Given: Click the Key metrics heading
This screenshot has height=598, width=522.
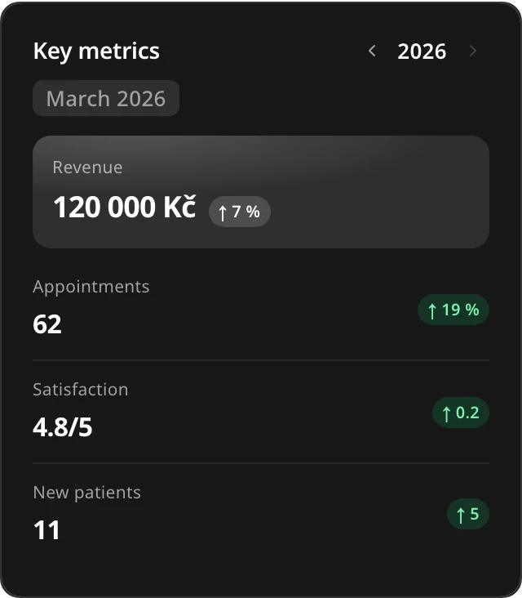Looking at the screenshot, I should point(96,51).
